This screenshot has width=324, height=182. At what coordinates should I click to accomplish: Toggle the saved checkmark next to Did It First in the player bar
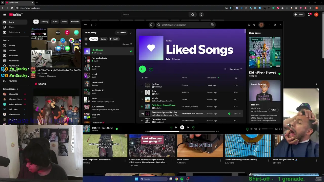pyautogui.click(x=117, y=129)
